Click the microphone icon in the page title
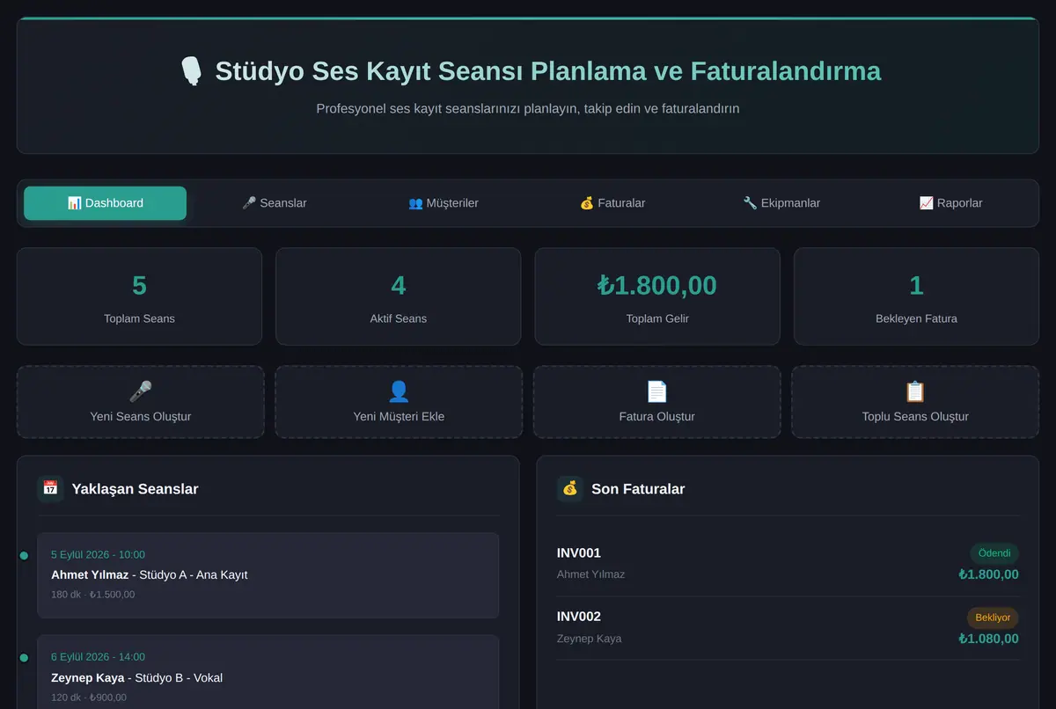The width and height of the screenshot is (1056, 709). (191, 70)
